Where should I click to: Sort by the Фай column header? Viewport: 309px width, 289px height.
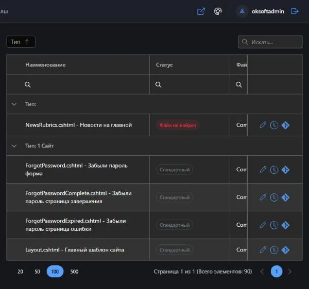[242, 65]
